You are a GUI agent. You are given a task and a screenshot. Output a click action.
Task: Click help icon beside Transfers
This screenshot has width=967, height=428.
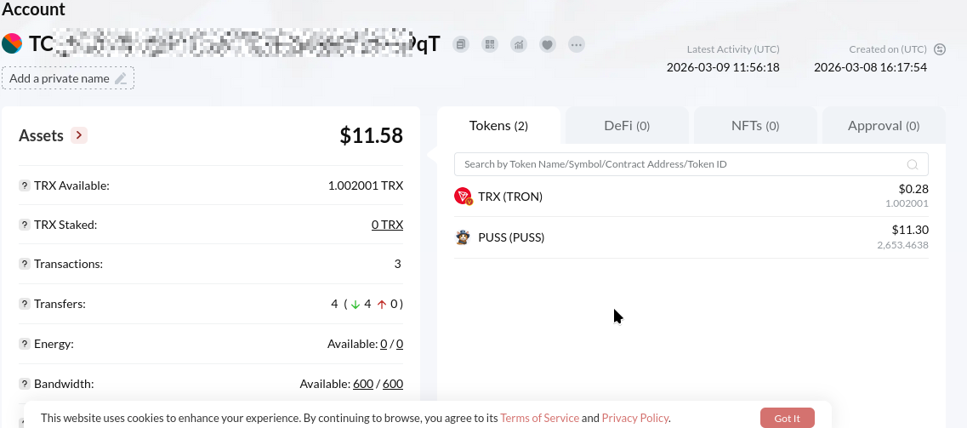25,304
